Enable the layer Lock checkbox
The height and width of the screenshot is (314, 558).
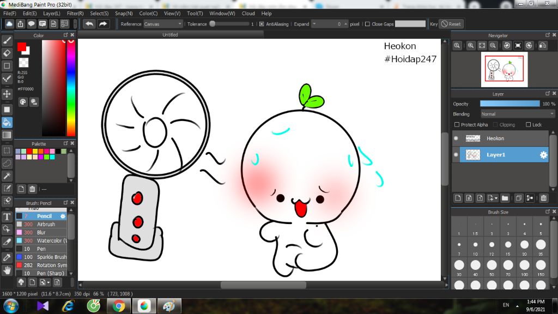click(x=528, y=125)
